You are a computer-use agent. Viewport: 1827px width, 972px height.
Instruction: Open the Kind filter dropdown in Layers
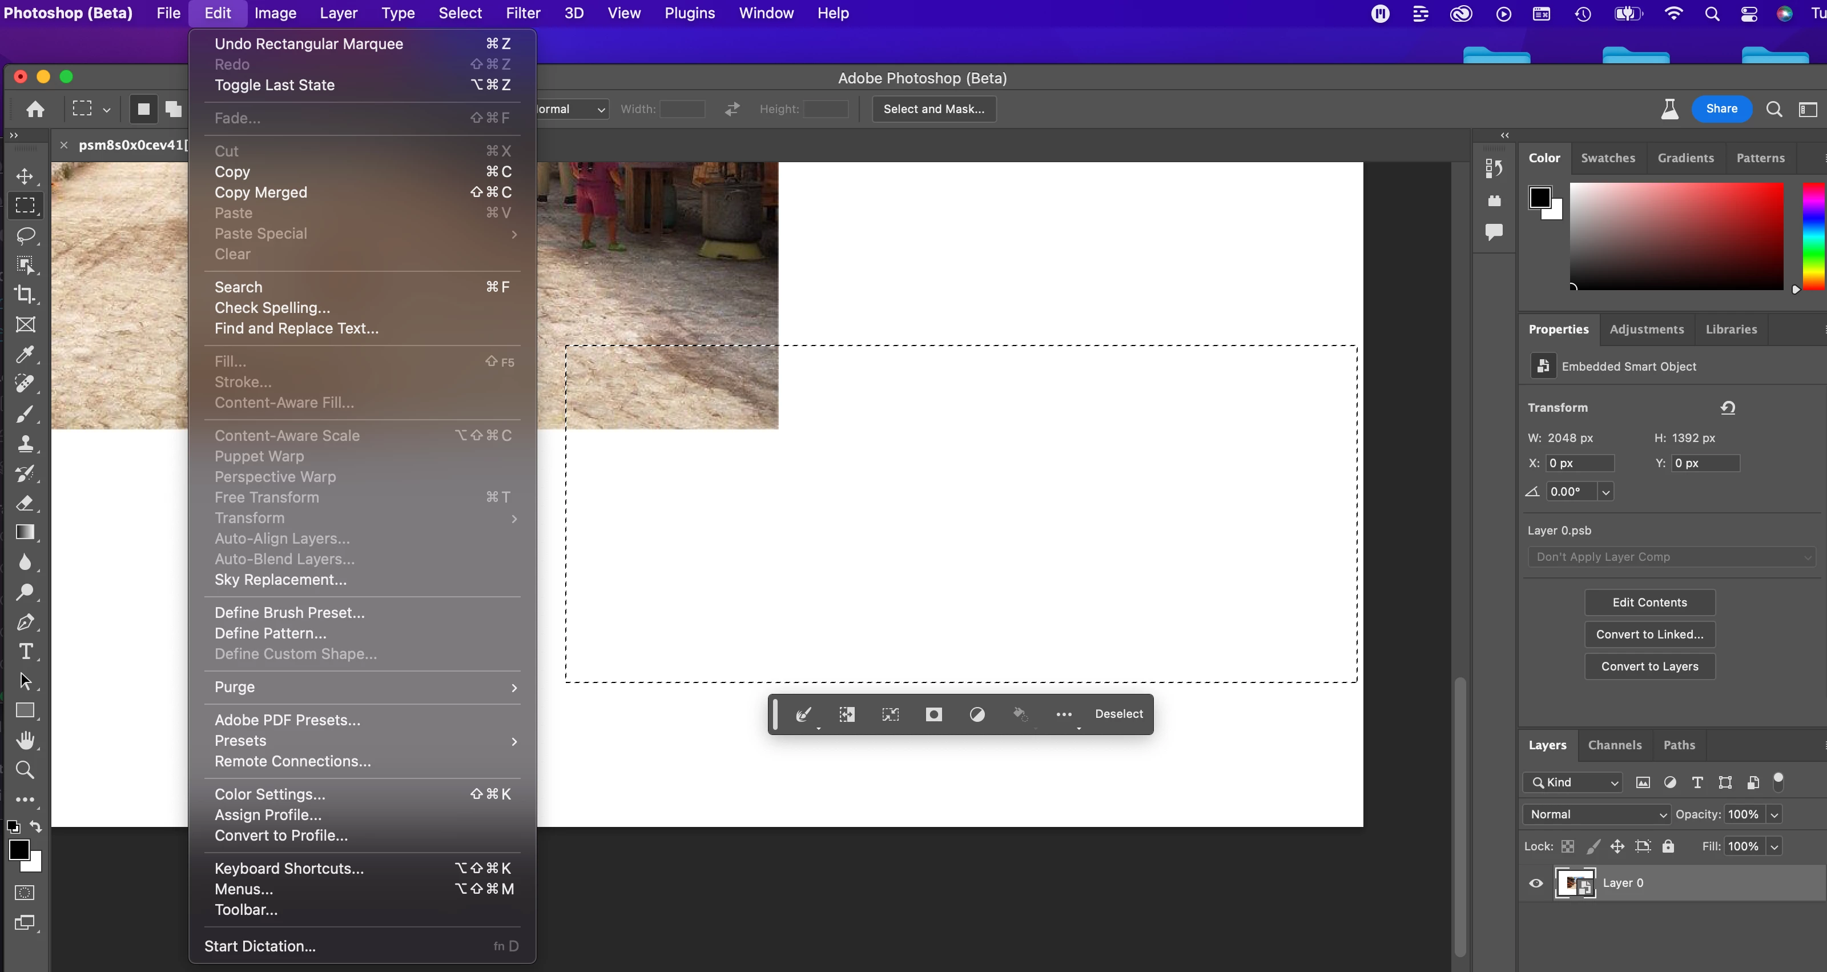1572,782
